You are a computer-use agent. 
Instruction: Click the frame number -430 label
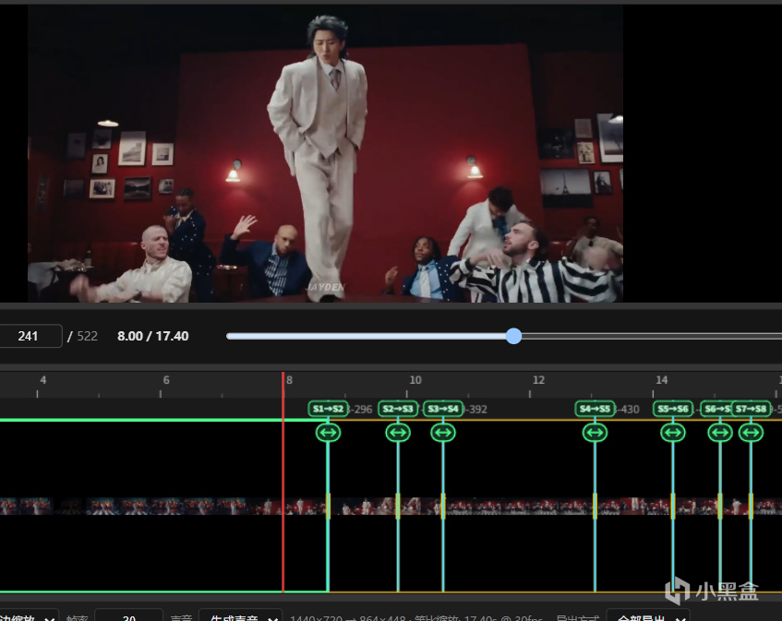click(629, 409)
